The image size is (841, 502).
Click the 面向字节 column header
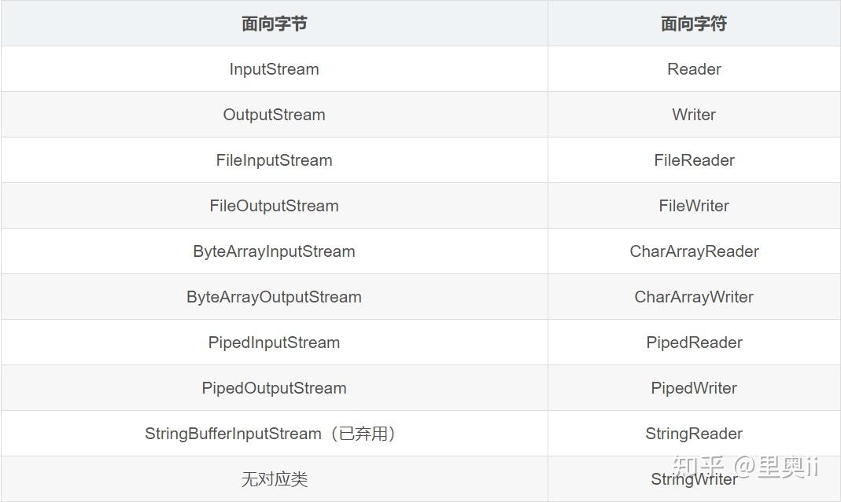click(x=274, y=24)
